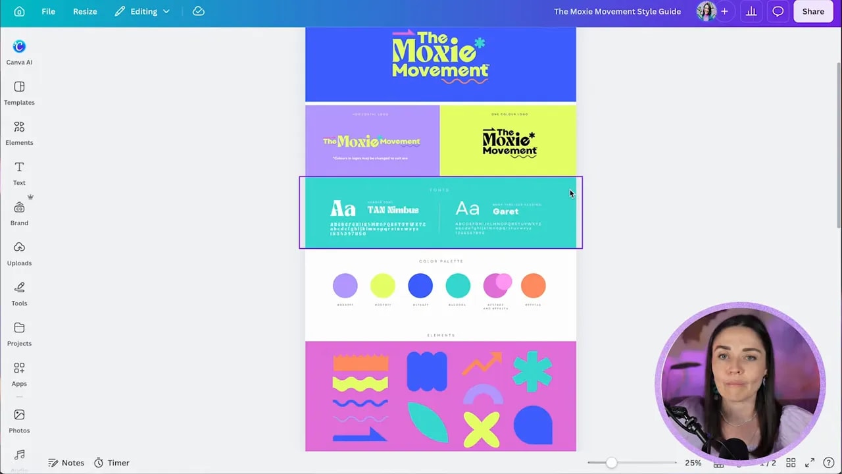Click the FONTS section heading

439,190
